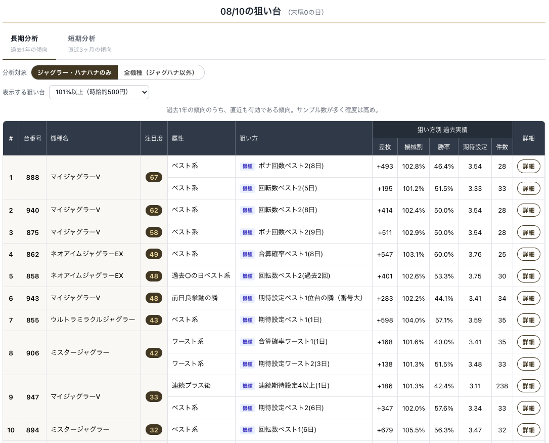549x443 pixels.
Task: Click the 差枚 column header
Action: [x=385, y=147]
